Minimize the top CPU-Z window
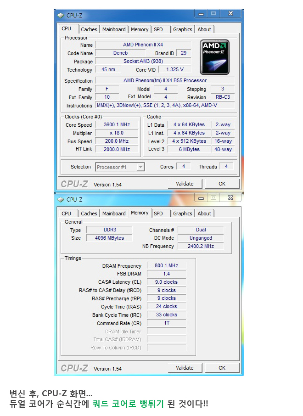Screen dimensions: 303x416 tap(201, 13)
